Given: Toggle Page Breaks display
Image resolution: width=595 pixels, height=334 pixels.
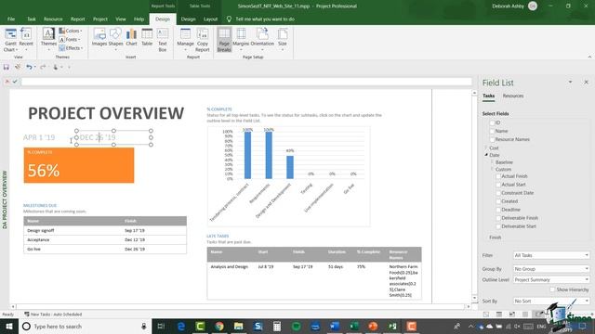Looking at the screenshot, I should coord(224,40).
